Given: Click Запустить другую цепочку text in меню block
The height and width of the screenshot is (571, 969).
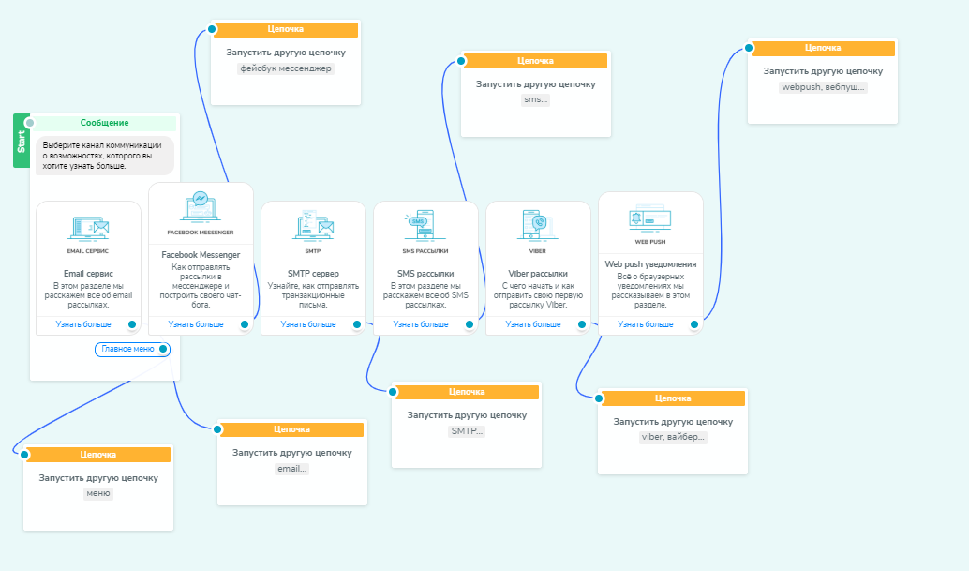Looking at the screenshot, I should point(98,477).
